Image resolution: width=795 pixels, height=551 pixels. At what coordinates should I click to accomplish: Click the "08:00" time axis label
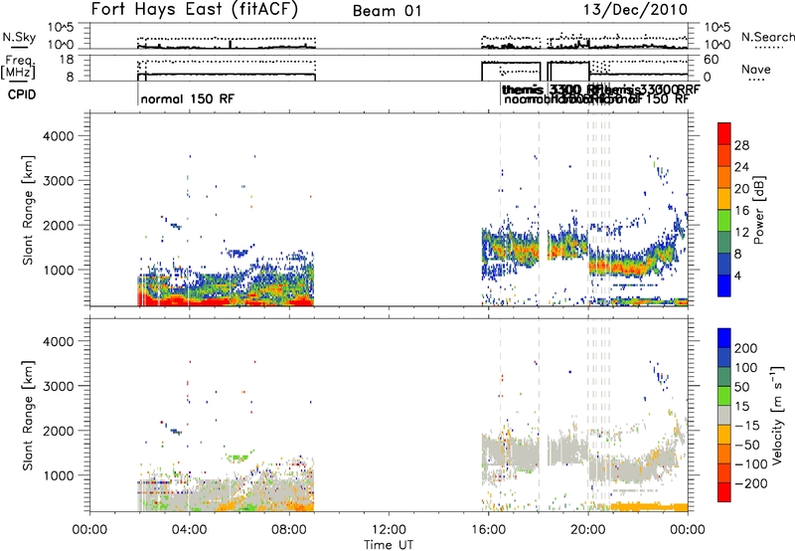click(x=289, y=530)
